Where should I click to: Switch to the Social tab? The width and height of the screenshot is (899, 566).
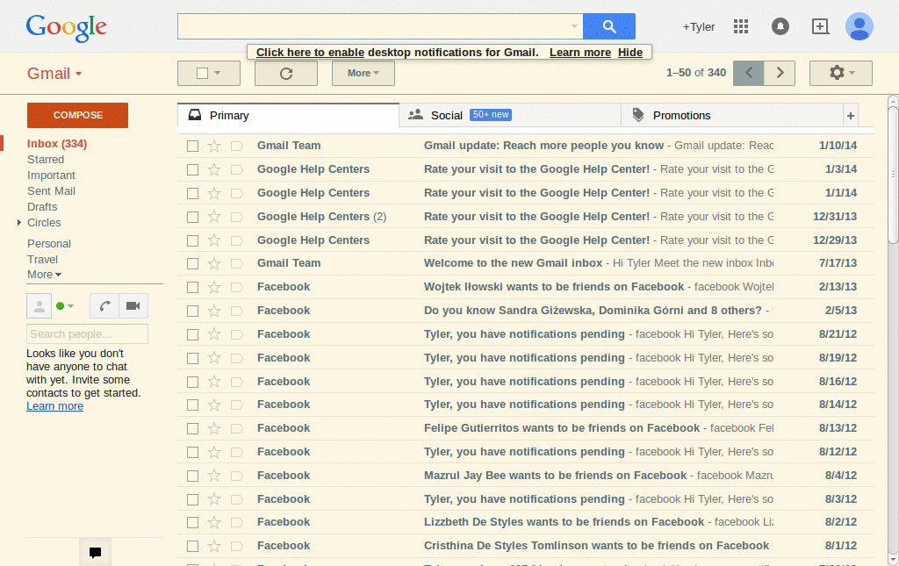[x=510, y=116]
